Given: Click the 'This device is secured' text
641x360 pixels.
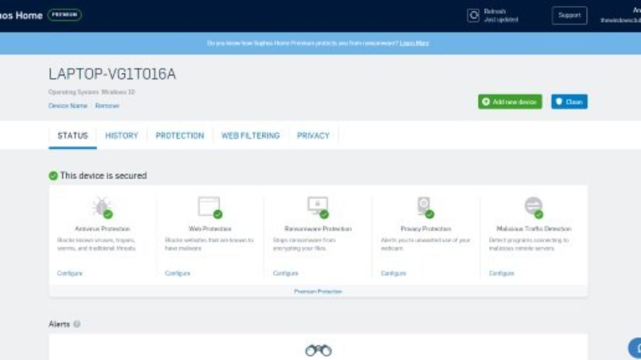Looking at the screenshot, I should coord(103,175).
